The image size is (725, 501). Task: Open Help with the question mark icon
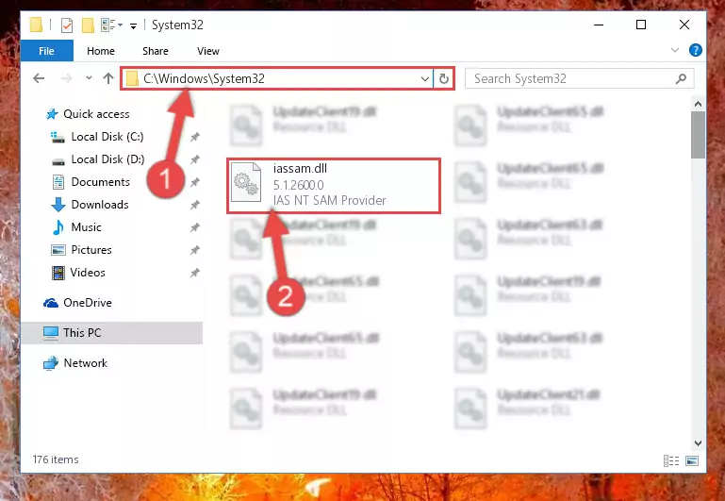[x=696, y=50]
